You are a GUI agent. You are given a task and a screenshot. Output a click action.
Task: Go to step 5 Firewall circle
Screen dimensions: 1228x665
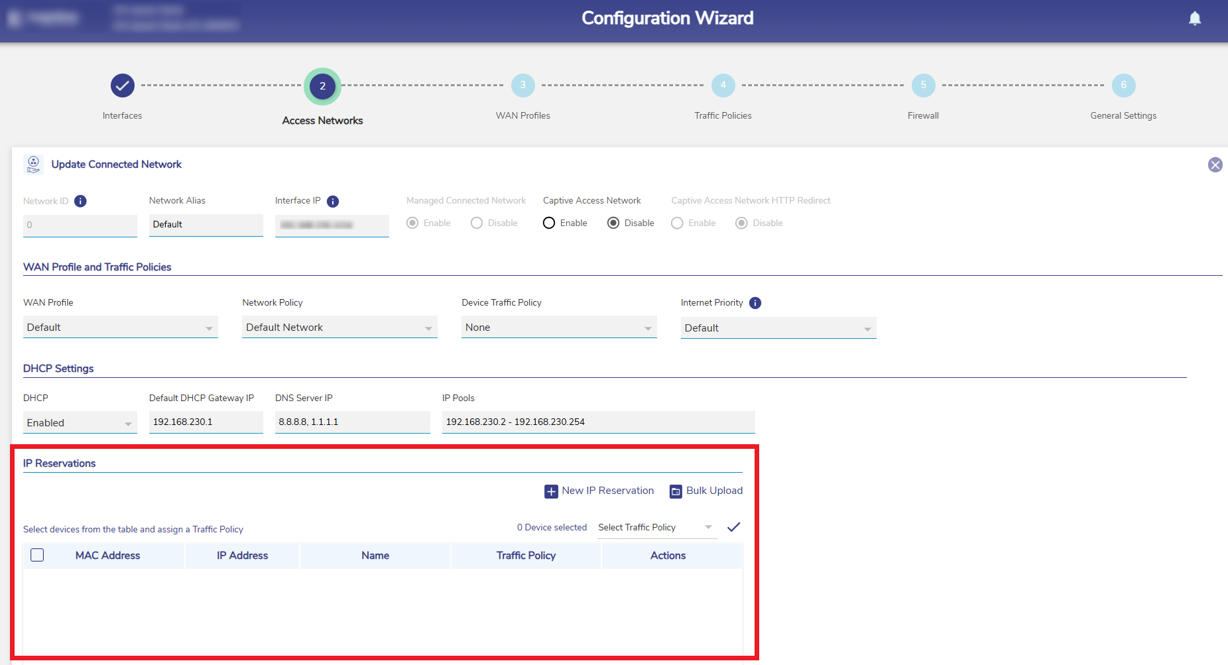coord(924,85)
